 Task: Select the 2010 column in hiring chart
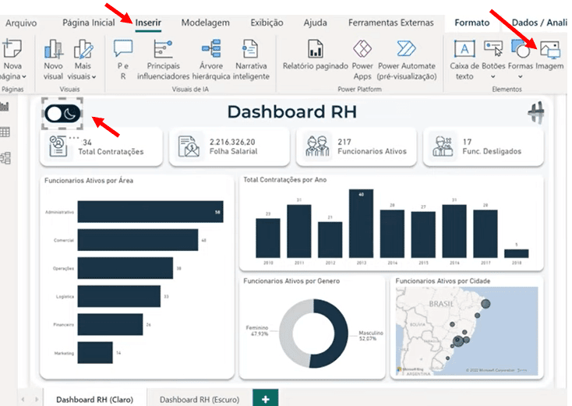pos(268,238)
